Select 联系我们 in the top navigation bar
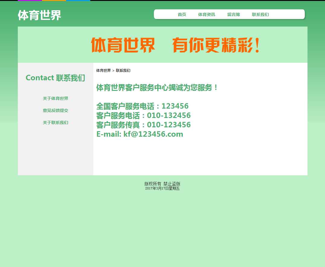 tap(260, 14)
